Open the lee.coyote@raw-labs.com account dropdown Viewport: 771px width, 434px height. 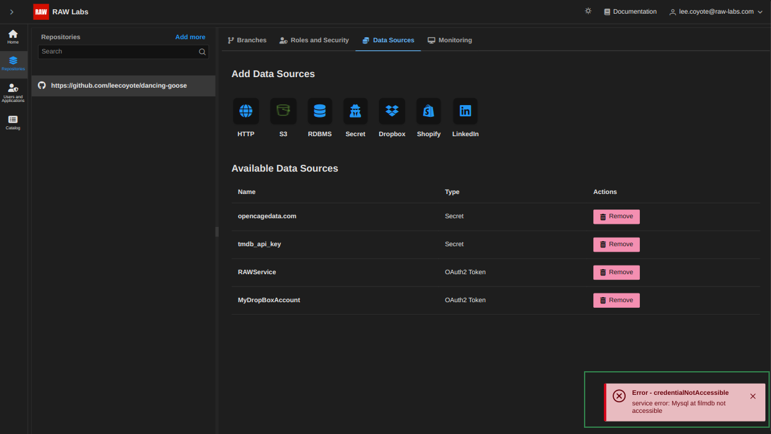point(716,12)
